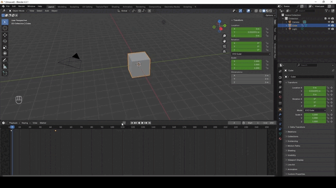This screenshot has width=336, height=188.
Task: Select the Scale tool
Action: 5,47
